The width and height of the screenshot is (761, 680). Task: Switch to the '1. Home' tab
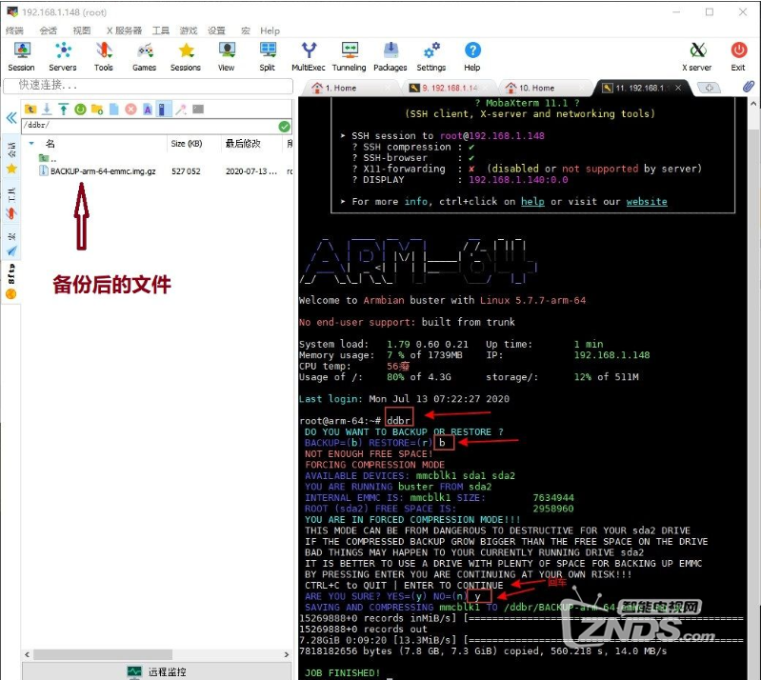click(x=350, y=88)
